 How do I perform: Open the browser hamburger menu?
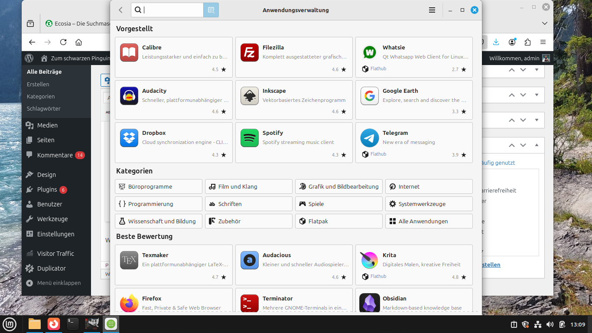point(543,42)
